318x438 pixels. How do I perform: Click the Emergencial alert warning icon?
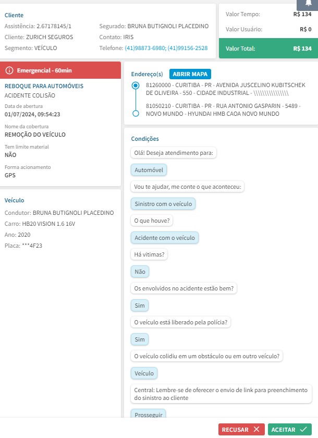point(9,70)
